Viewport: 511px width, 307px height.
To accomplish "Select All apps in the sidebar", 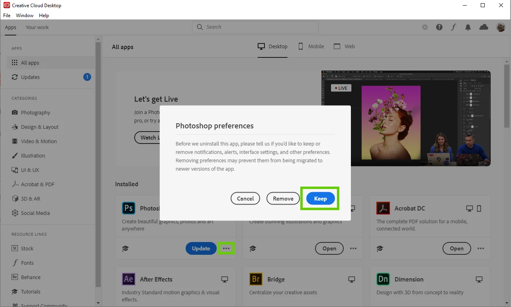I will point(51,63).
